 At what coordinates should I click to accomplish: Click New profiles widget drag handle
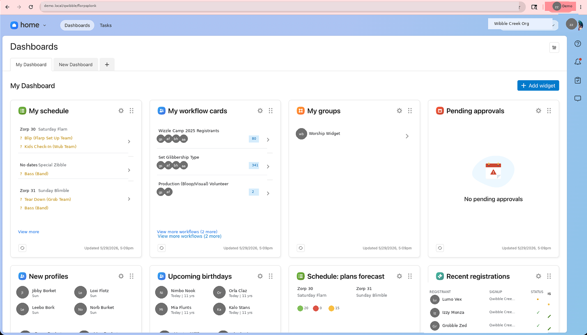click(132, 276)
